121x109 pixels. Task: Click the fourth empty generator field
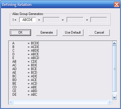coord(99,20)
